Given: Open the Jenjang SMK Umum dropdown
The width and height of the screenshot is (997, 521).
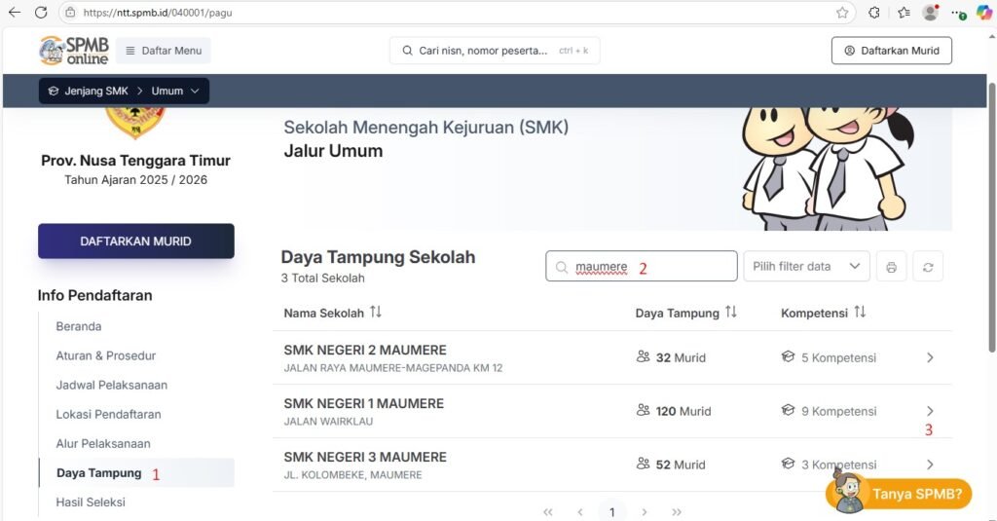Looking at the screenshot, I should point(124,91).
